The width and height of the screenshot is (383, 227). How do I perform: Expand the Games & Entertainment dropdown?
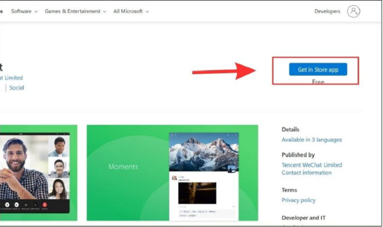click(76, 11)
